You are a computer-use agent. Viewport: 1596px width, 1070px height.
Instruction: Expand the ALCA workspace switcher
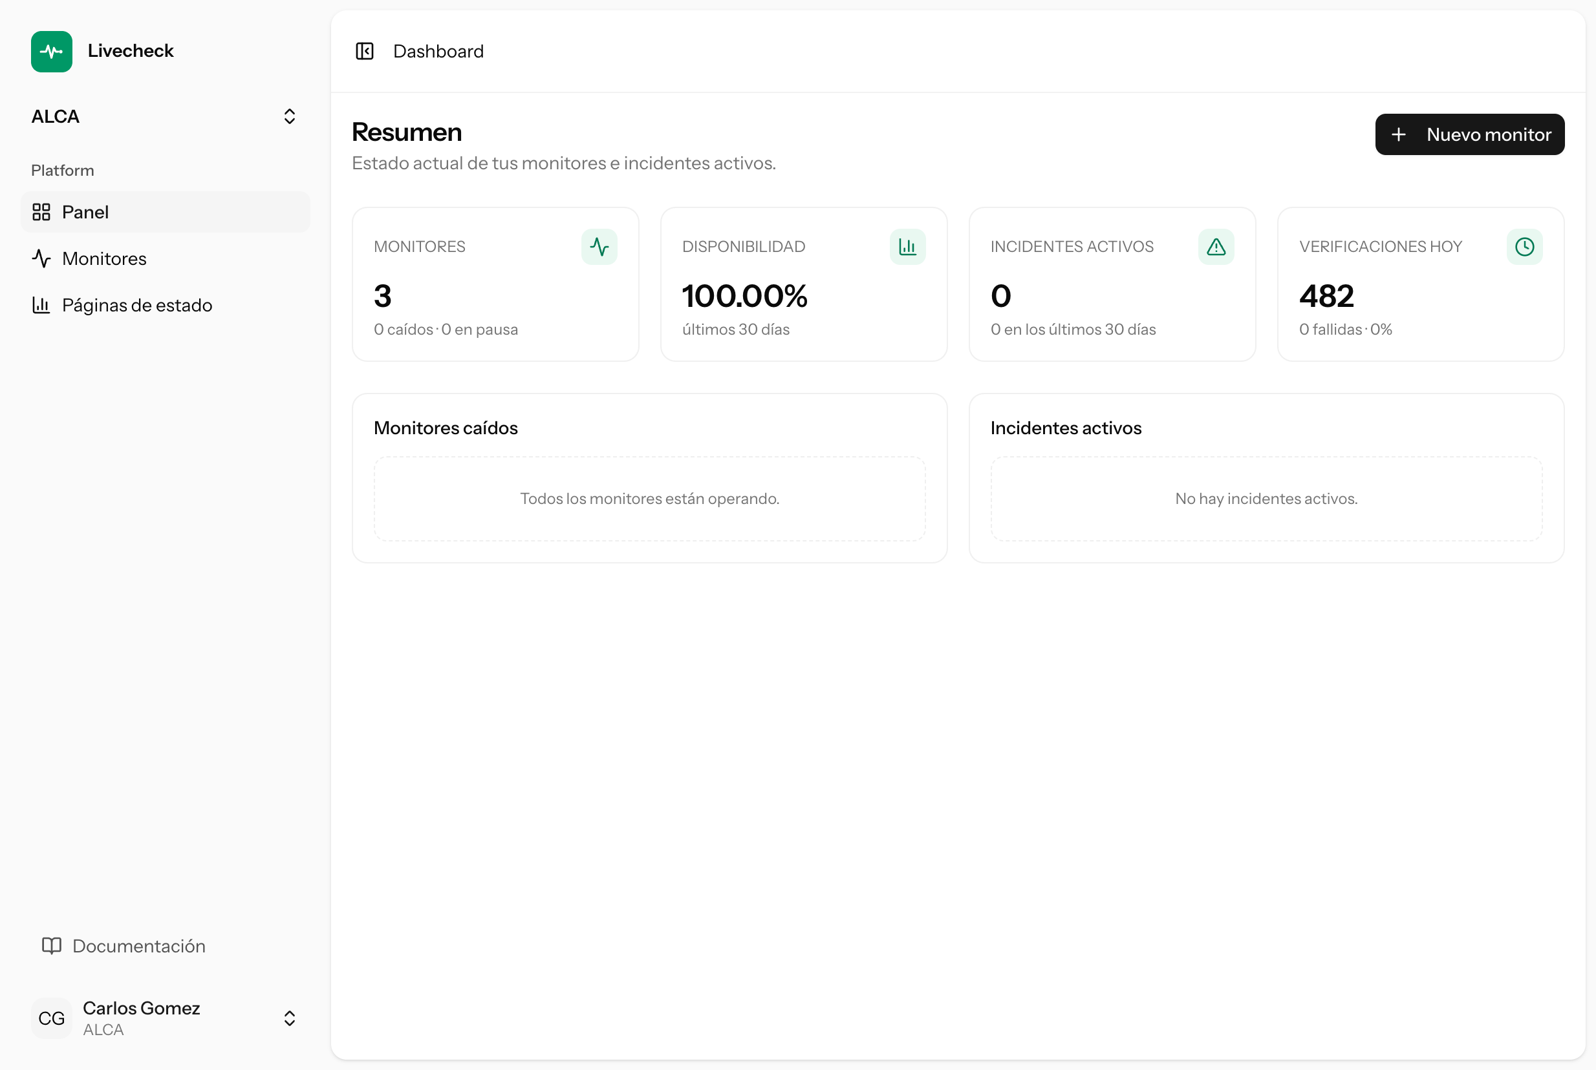pyautogui.click(x=165, y=117)
